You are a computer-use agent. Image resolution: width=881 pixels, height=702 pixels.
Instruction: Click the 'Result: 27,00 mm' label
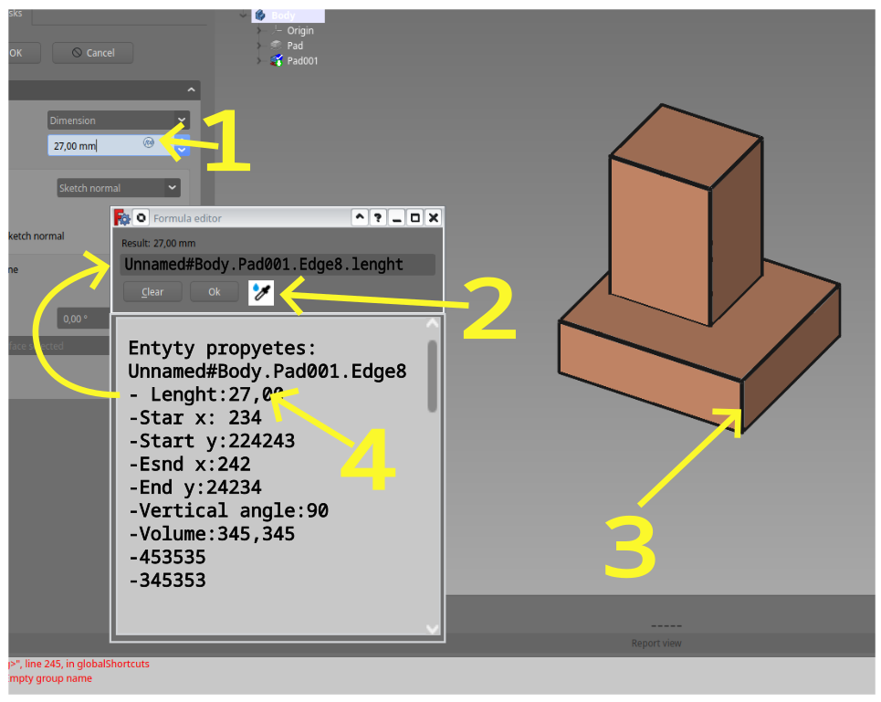(x=159, y=243)
